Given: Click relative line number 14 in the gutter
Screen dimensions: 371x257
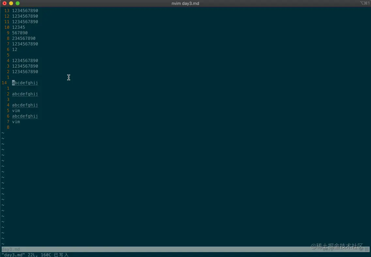Looking at the screenshot, I should pyautogui.click(x=4, y=83).
